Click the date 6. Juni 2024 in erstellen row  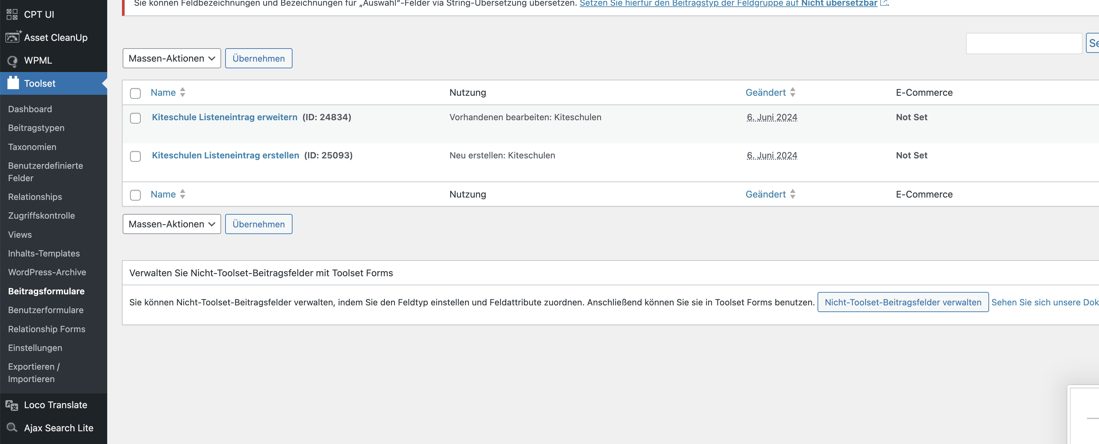772,155
